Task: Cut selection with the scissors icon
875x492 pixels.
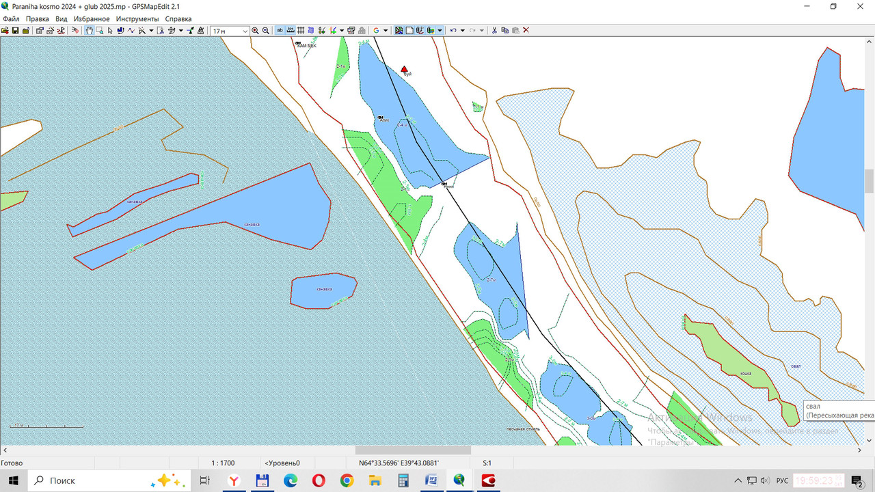Action: click(494, 31)
